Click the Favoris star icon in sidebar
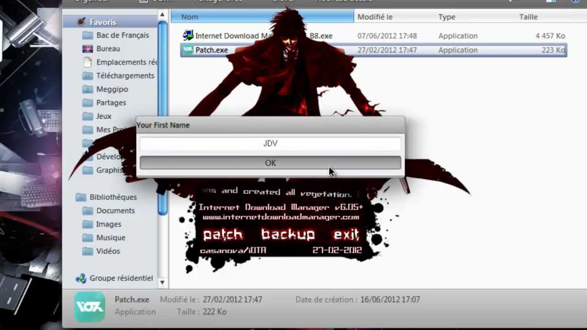Screen dimensions: 587x330 [81, 22]
